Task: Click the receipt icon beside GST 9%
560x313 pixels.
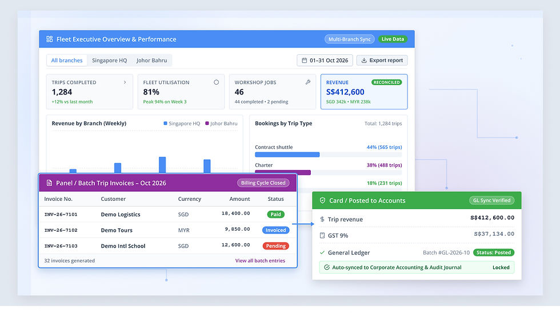Action: 322,235
